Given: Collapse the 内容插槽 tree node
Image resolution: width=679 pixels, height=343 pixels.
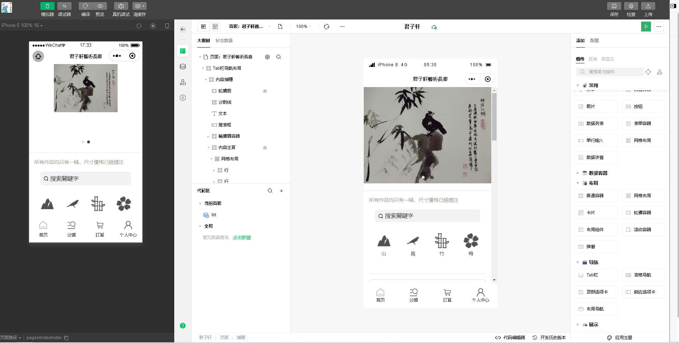Looking at the screenshot, I should 206,80.
